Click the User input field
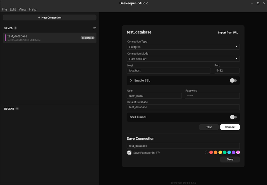This screenshot has height=185, width=267. (154, 96)
